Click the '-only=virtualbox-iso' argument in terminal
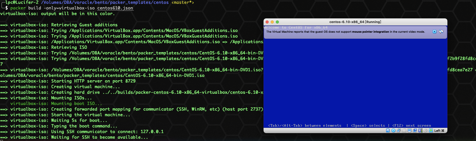Image resolution: width=476 pixels, height=141 pixels. (x=69, y=8)
